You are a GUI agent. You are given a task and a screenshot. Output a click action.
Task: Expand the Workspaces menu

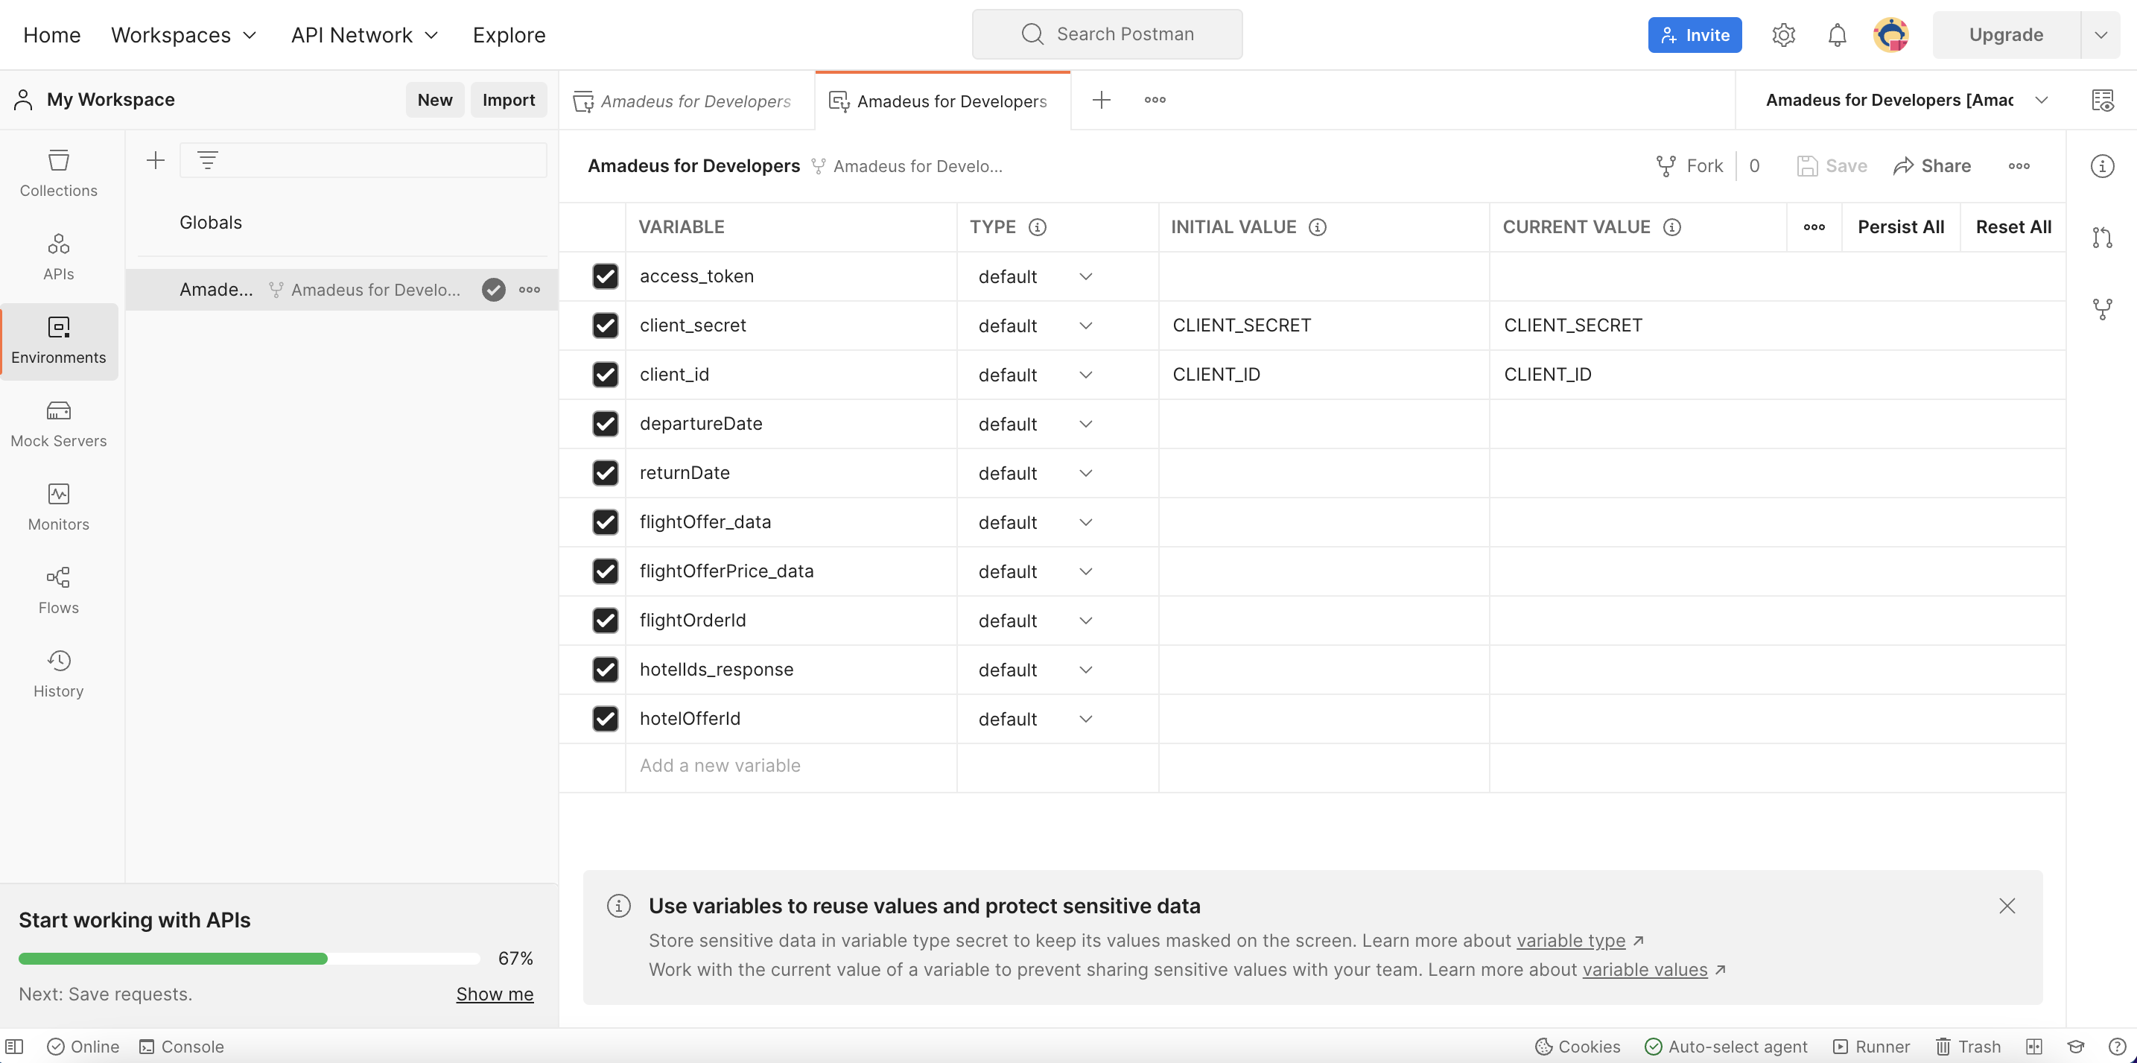click(x=183, y=35)
